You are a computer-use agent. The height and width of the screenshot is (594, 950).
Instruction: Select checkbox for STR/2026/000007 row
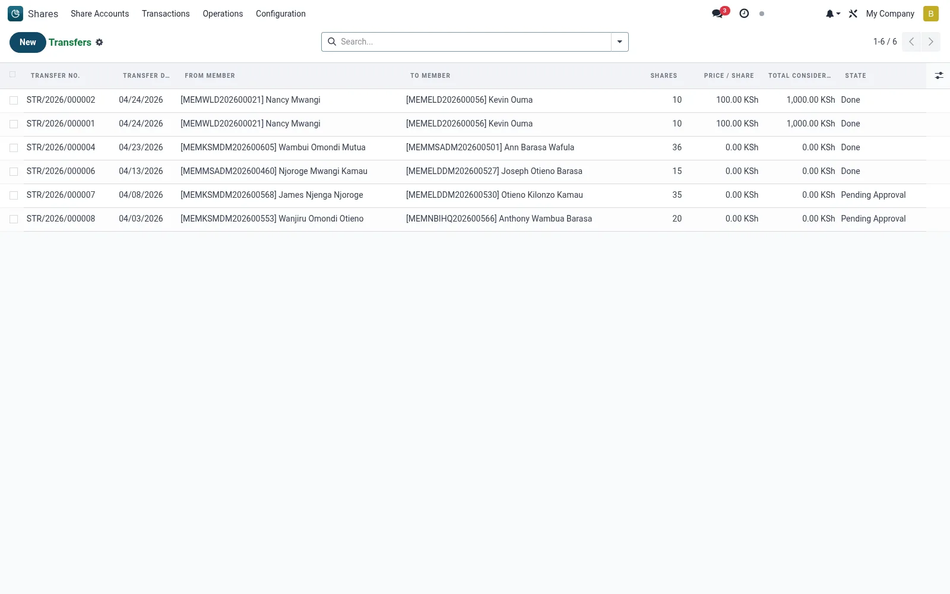click(x=14, y=195)
